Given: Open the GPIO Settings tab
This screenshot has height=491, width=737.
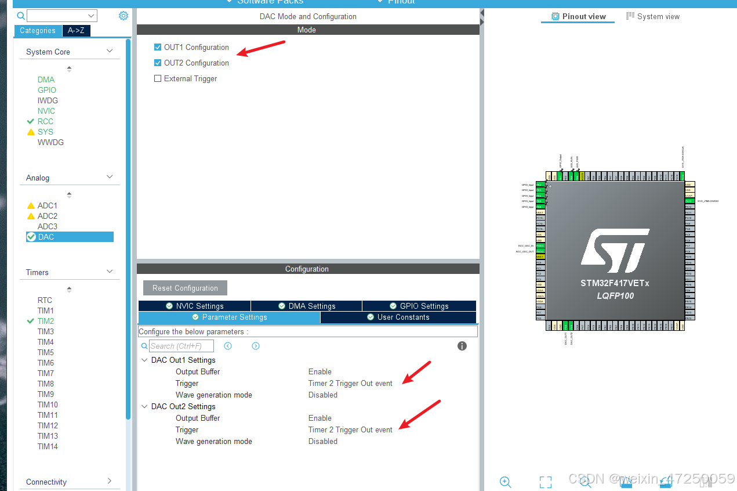Looking at the screenshot, I should 419,306.
